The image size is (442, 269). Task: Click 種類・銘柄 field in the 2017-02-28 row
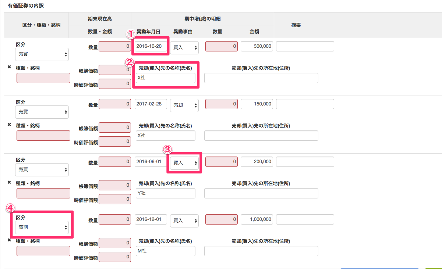pos(43,136)
